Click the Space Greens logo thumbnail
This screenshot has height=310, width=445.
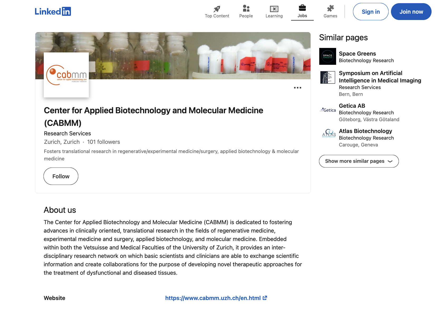click(328, 56)
